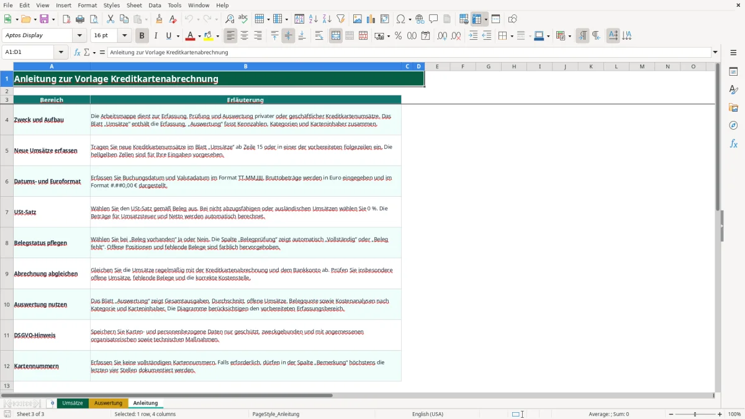Image resolution: width=745 pixels, height=419 pixels.
Task: Open the Borders dropdown arrow
Action: tap(512, 36)
